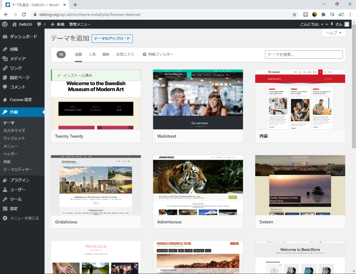
Task: Open the pages icon 固定ページ
Action: click(5, 77)
